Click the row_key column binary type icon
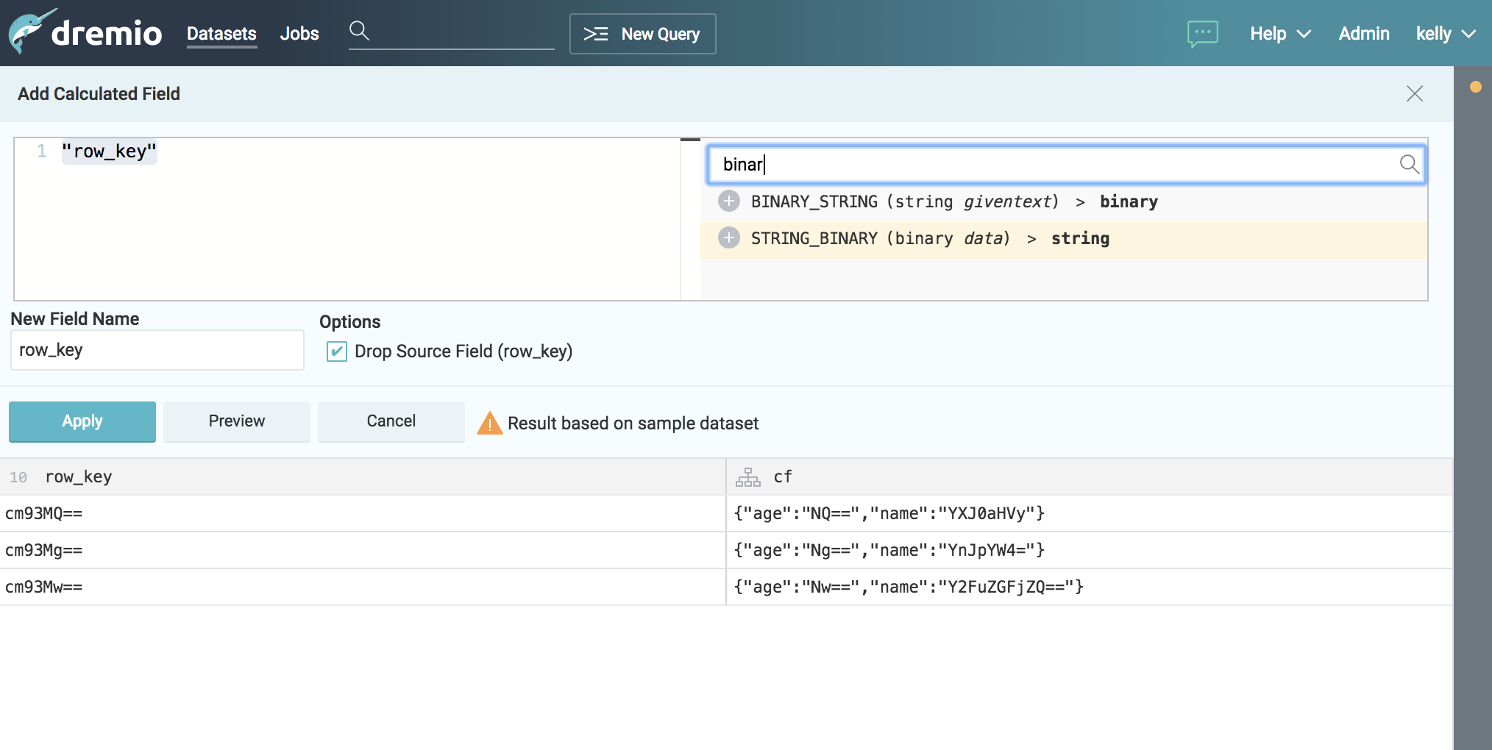Screen dimensions: 1492x750 (18, 477)
